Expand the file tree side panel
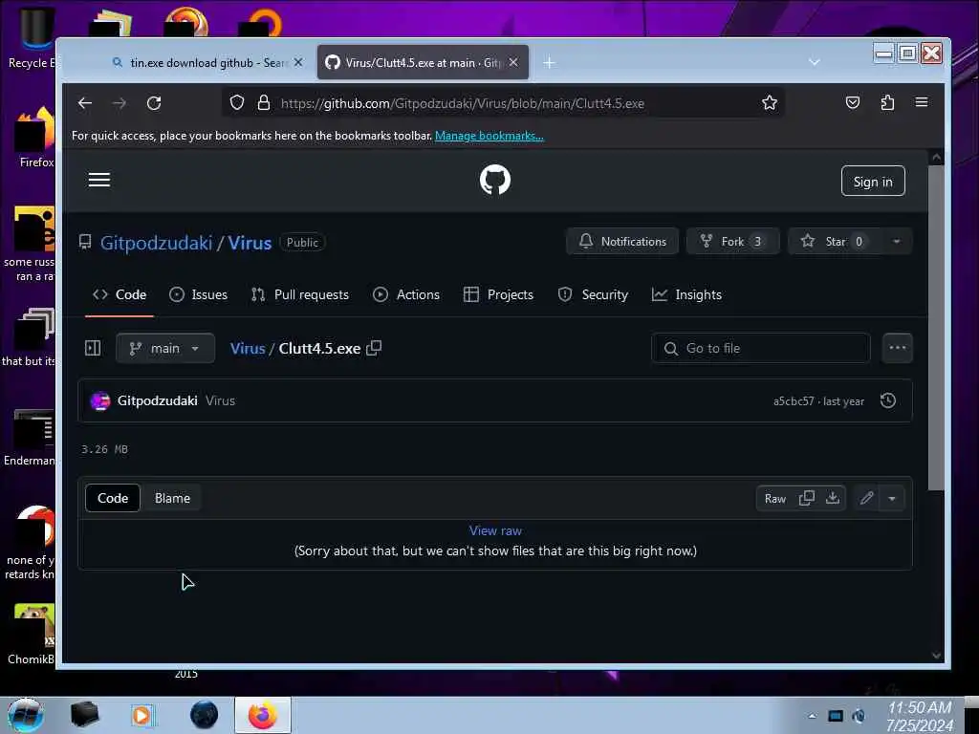This screenshot has height=734, width=979. click(93, 348)
